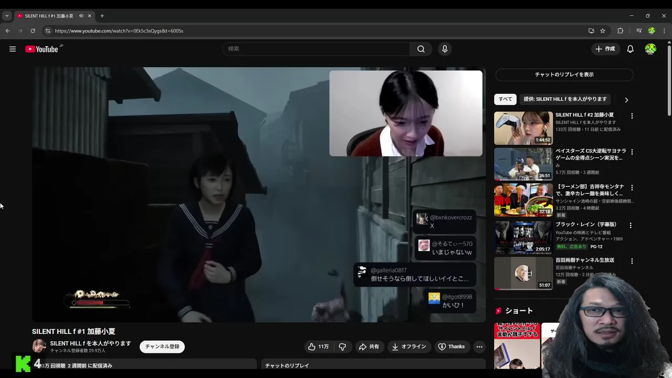Dislike the video

(x=342, y=346)
